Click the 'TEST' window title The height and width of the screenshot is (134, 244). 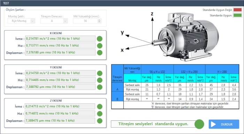pos(6,3)
